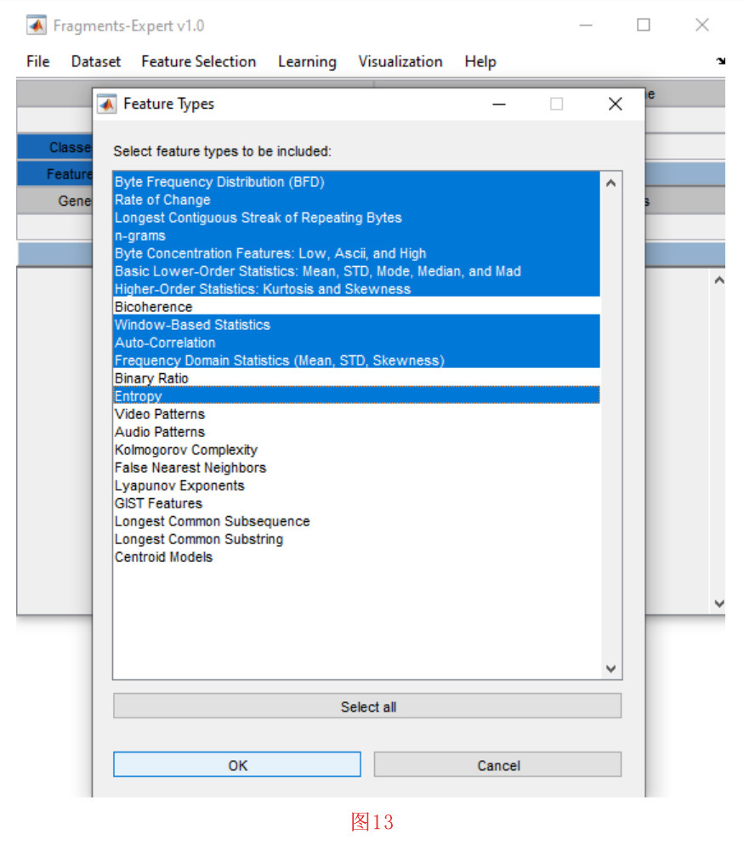Image resolution: width=744 pixels, height=851 pixels.
Task: Click the list scrollbar up arrow
Action: point(611,183)
